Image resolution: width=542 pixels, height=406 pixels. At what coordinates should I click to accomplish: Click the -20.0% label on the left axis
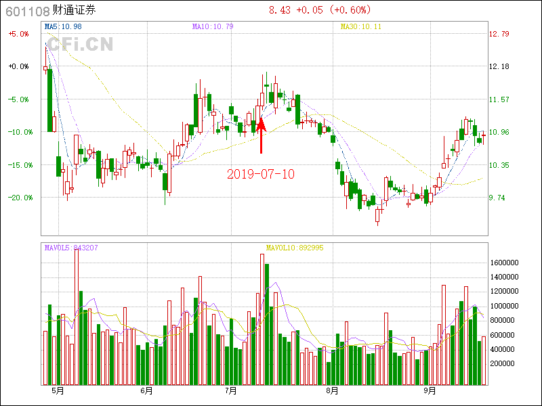pyautogui.click(x=18, y=198)
